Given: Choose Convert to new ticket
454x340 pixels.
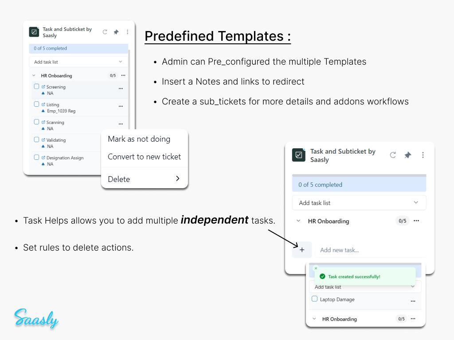Looking at the screenshot, I should (x=144, y=157).
